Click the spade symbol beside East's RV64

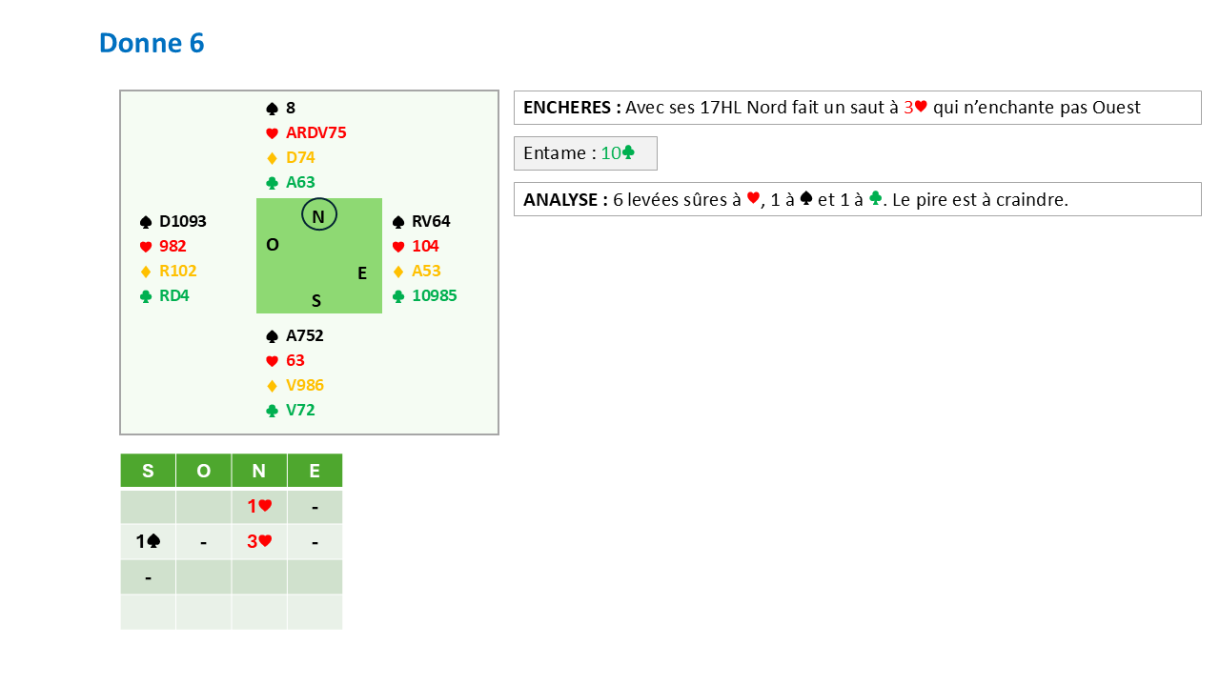(398, 222)
